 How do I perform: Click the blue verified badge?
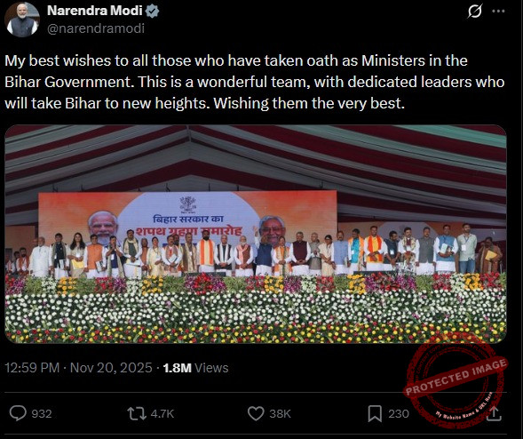coord(152,12)
